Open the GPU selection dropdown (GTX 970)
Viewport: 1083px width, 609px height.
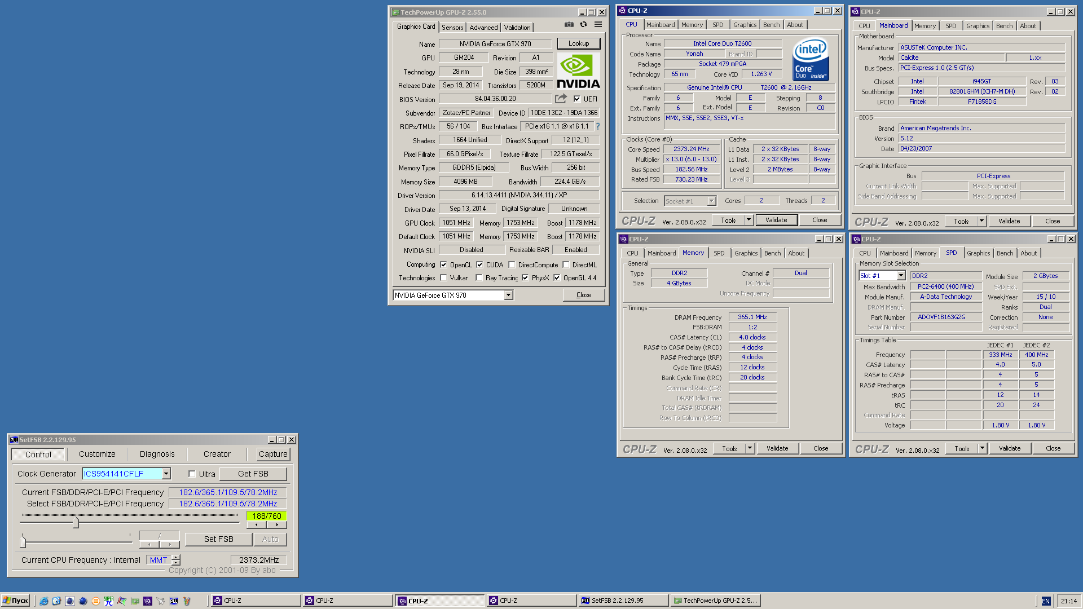coord(508,295)
